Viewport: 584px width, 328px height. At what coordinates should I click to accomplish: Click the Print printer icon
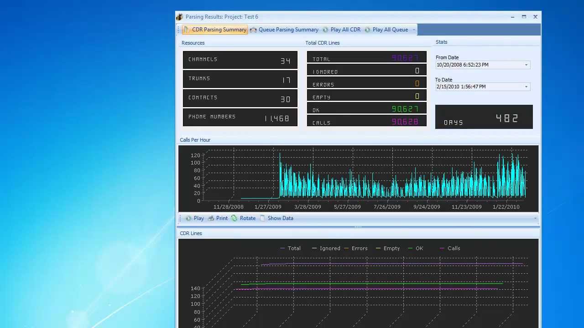[211, 218]
